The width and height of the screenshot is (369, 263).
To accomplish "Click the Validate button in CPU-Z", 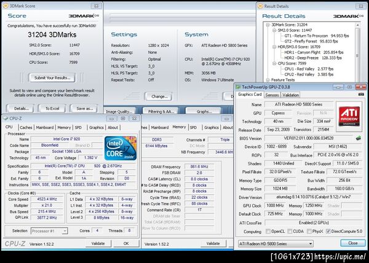I will pos(98,243).
